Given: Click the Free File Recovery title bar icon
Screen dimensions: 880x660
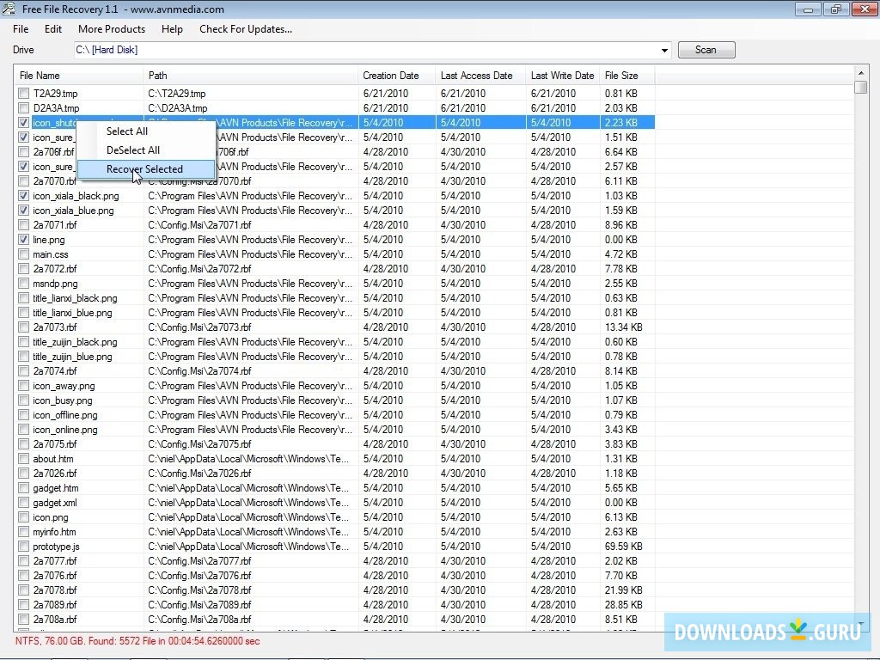Looking at the screenshot, I should pyautogui.click(x=9, y=9).
